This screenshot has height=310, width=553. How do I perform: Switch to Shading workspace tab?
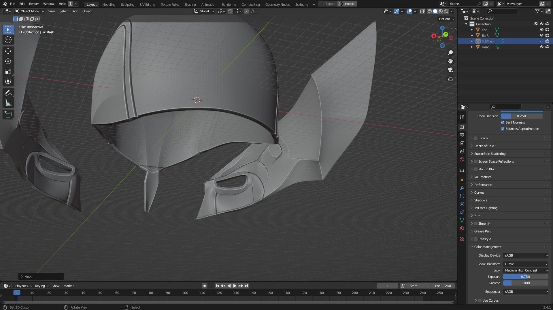[190, 4]
